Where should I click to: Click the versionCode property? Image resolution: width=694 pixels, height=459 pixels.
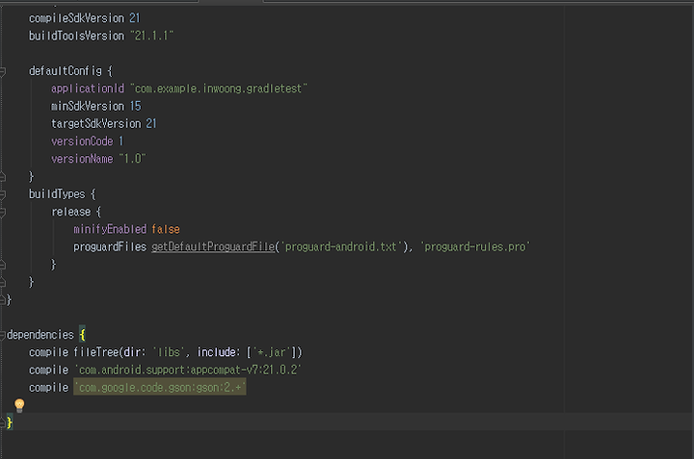click(x=82, y=141)
